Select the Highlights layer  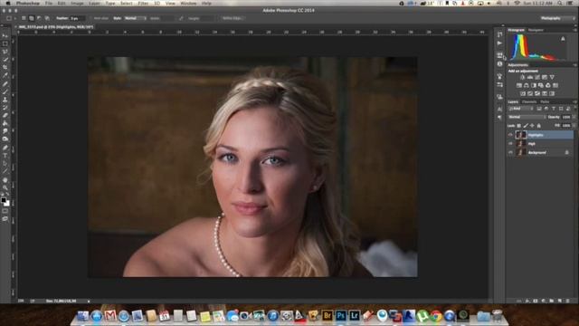(x=541, y=135)
